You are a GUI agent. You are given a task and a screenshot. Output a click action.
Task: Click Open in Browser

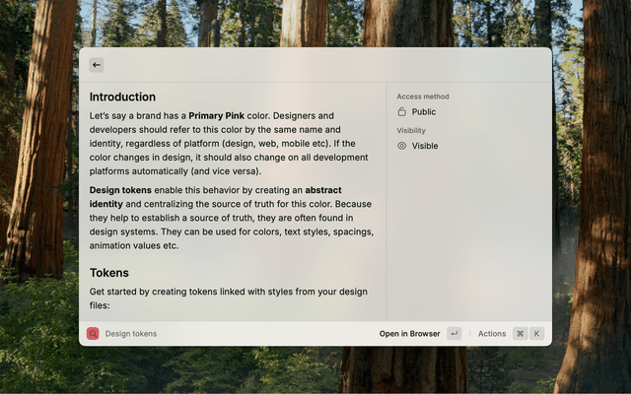409,334
